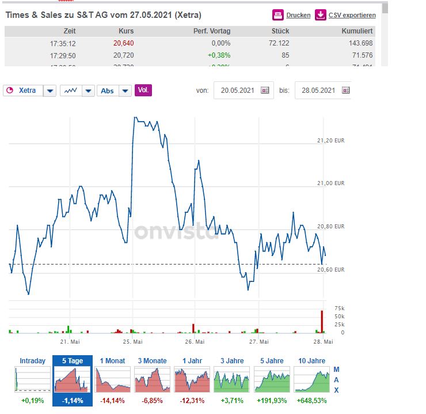Image resolution: width=426 pixels, height=414 pixels.
Task: Click the 'von' start date field
Action: pos(238,91)
